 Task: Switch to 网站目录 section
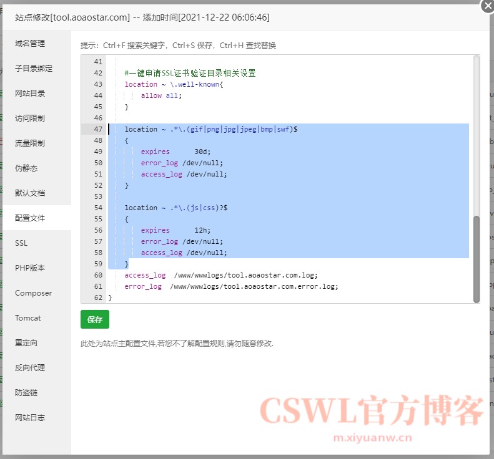(30, 94)
